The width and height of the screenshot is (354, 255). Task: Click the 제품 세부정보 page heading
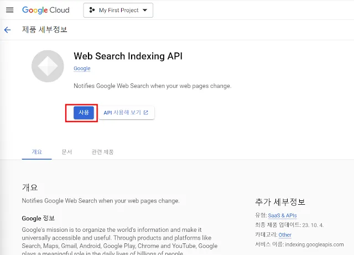click(x=44, y=29)
